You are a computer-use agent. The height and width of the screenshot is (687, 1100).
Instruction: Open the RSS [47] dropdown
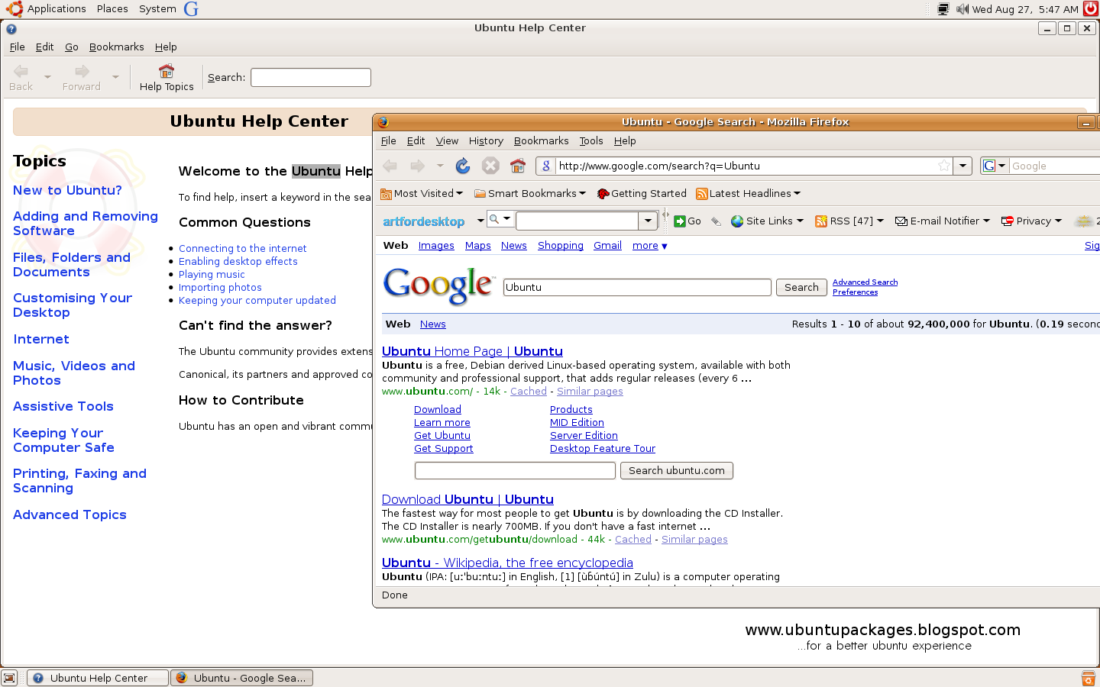coord(849,221)
